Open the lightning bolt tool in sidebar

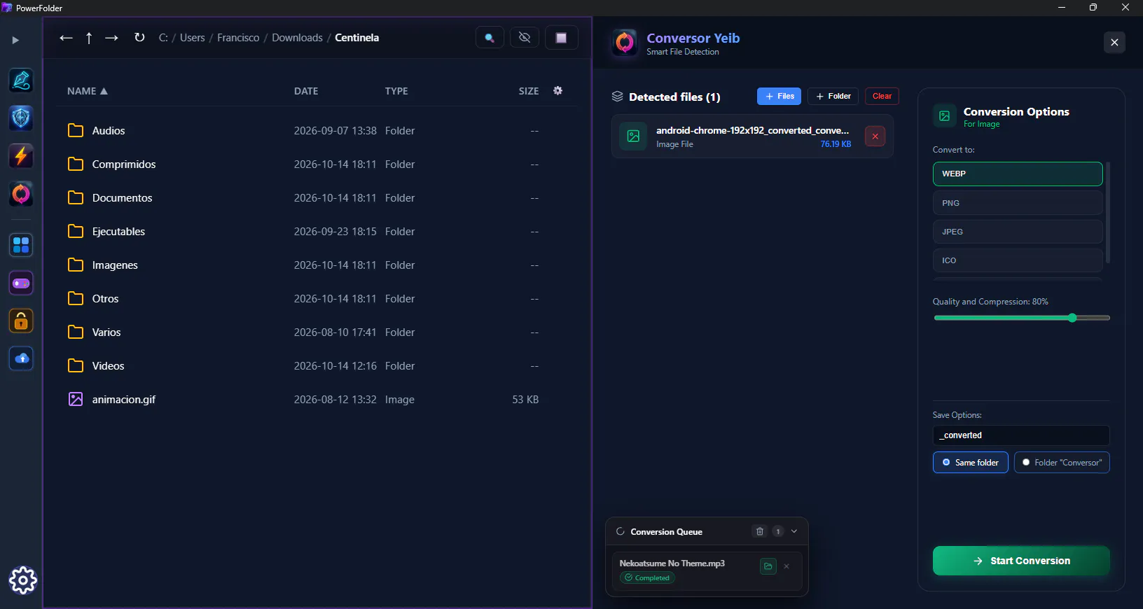click(x=21, y=156)
